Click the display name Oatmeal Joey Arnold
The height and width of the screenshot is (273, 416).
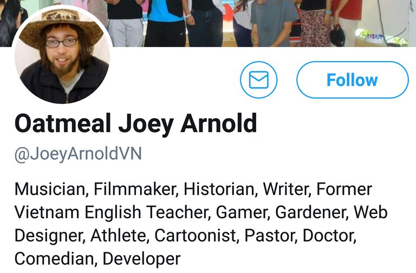tap(135, 124)
